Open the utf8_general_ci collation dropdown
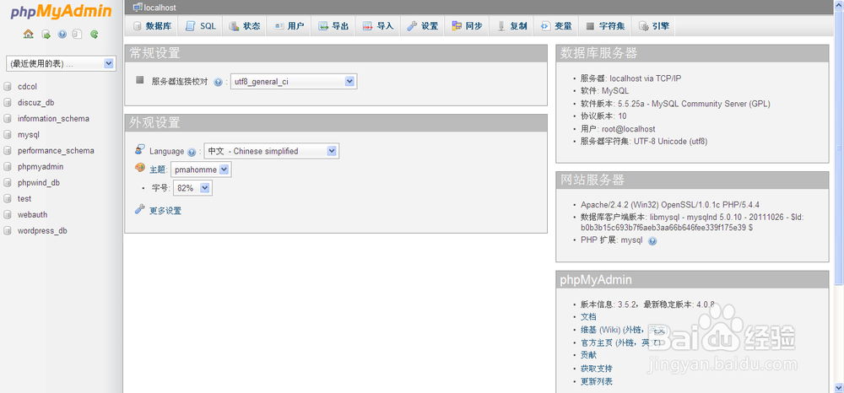Screen dimensions: 844x393 pyautogui.click(x=294, y=82)
